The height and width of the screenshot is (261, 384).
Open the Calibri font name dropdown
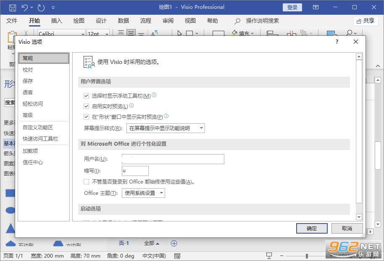tap(83, 34)
